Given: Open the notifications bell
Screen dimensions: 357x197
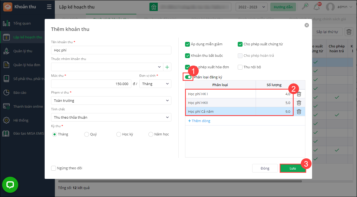Looking at the screenshot, I should pos(317,7).
